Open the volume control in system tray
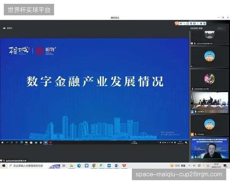Image resolution: width=230 pixels, height=184 pixels. pos(194,166)
